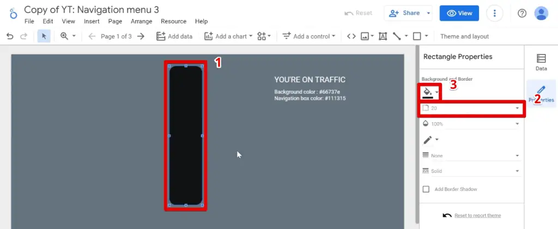558x229 pixels.
Task: Open the opacity 100% dropdown
Action: click(x=470, y=124)
